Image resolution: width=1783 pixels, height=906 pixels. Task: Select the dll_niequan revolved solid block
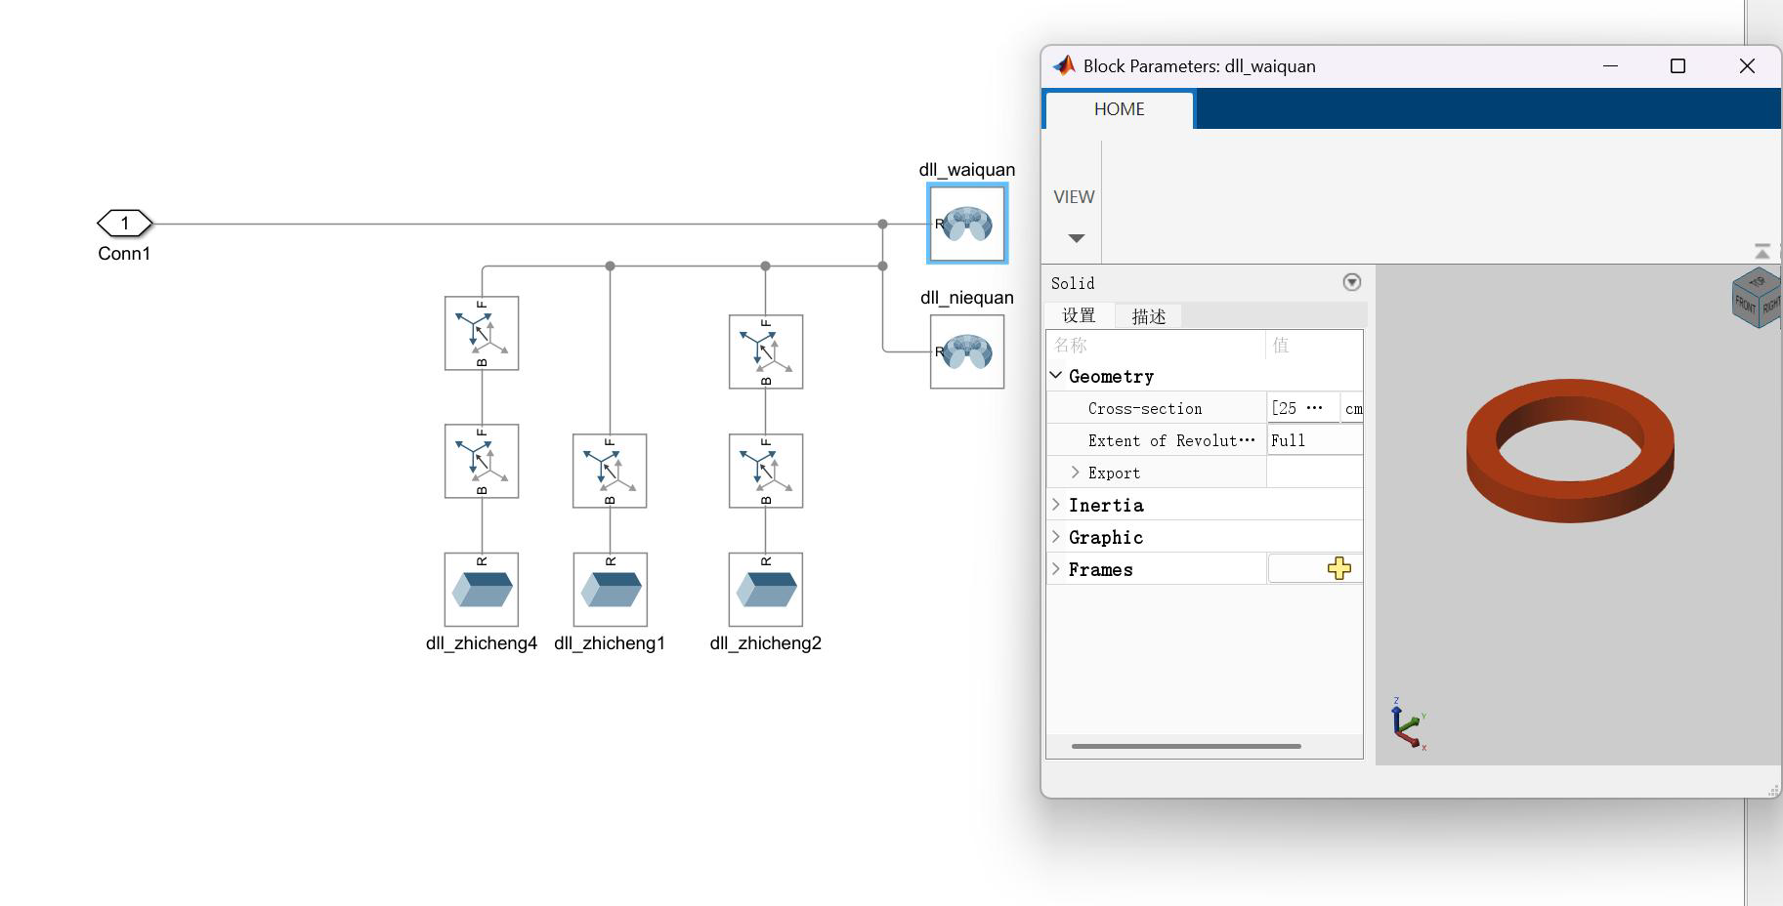(x=967, y=351)
